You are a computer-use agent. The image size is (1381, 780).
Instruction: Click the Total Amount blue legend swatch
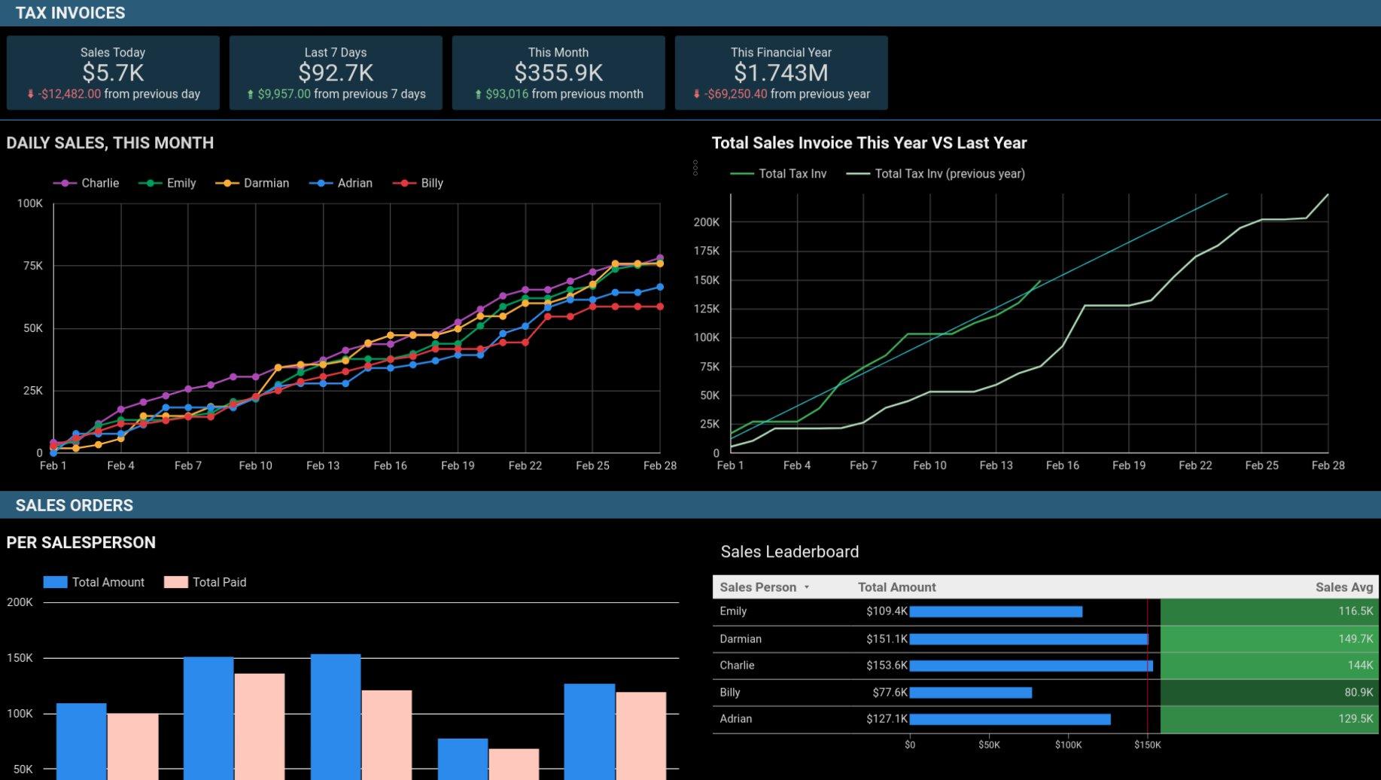56,582
